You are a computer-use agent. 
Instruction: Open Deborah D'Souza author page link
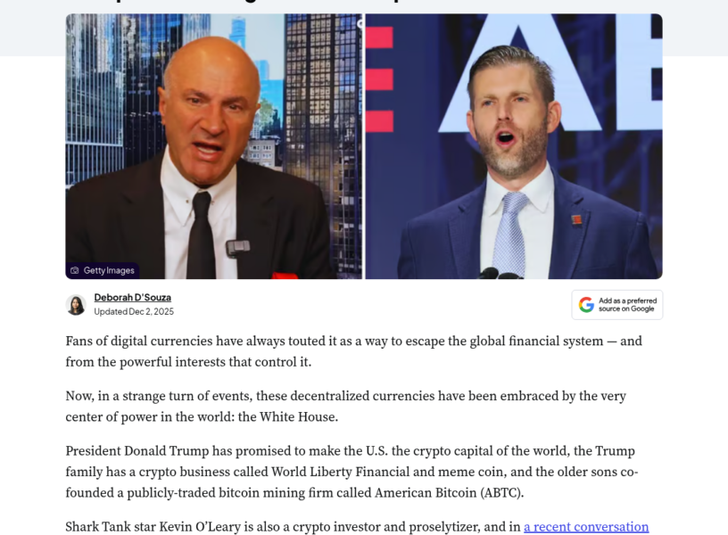click(x=132, y=298)
